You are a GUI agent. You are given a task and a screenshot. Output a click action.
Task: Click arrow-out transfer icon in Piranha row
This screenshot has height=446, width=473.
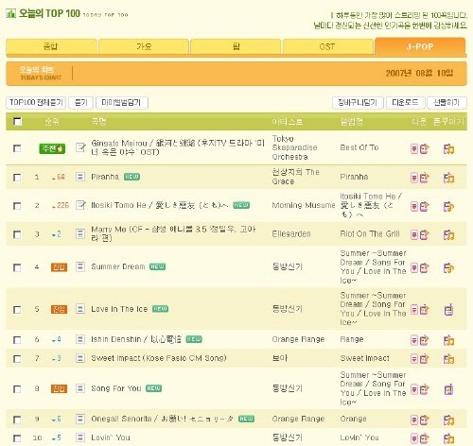coord(425,178)
